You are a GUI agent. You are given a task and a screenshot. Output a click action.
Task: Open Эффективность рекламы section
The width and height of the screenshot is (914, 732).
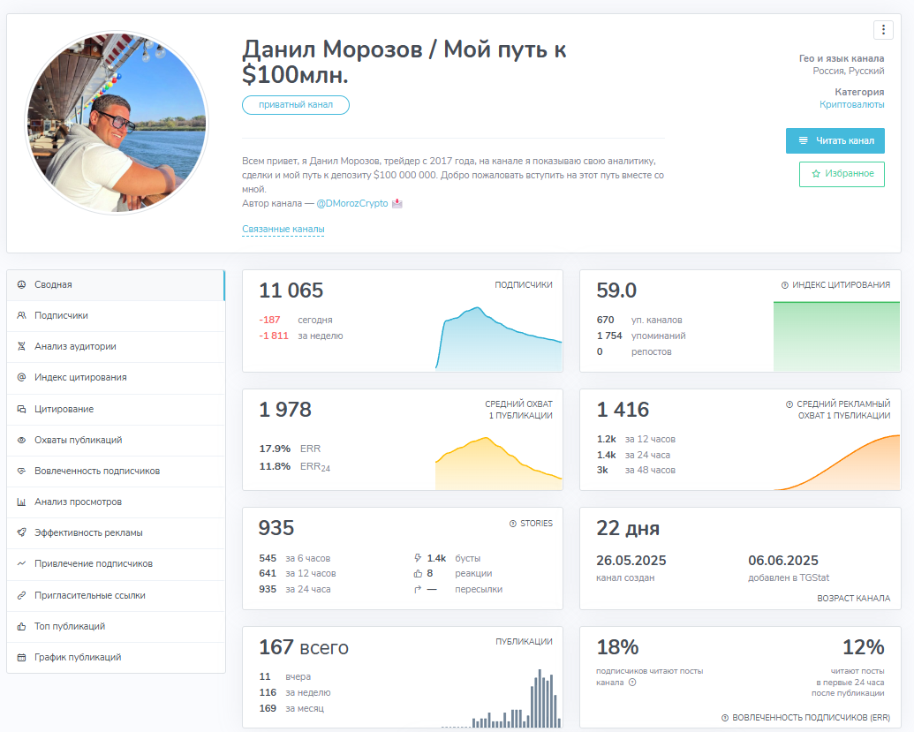click(x=116, y=532)
